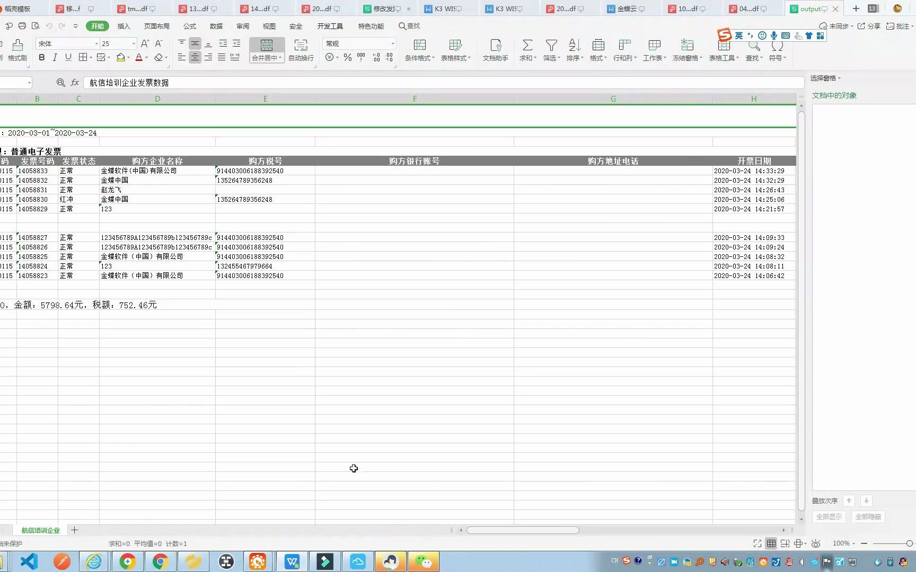Open Document Assistant (文档助手)

pyautogui.click(x=495, y=50)
